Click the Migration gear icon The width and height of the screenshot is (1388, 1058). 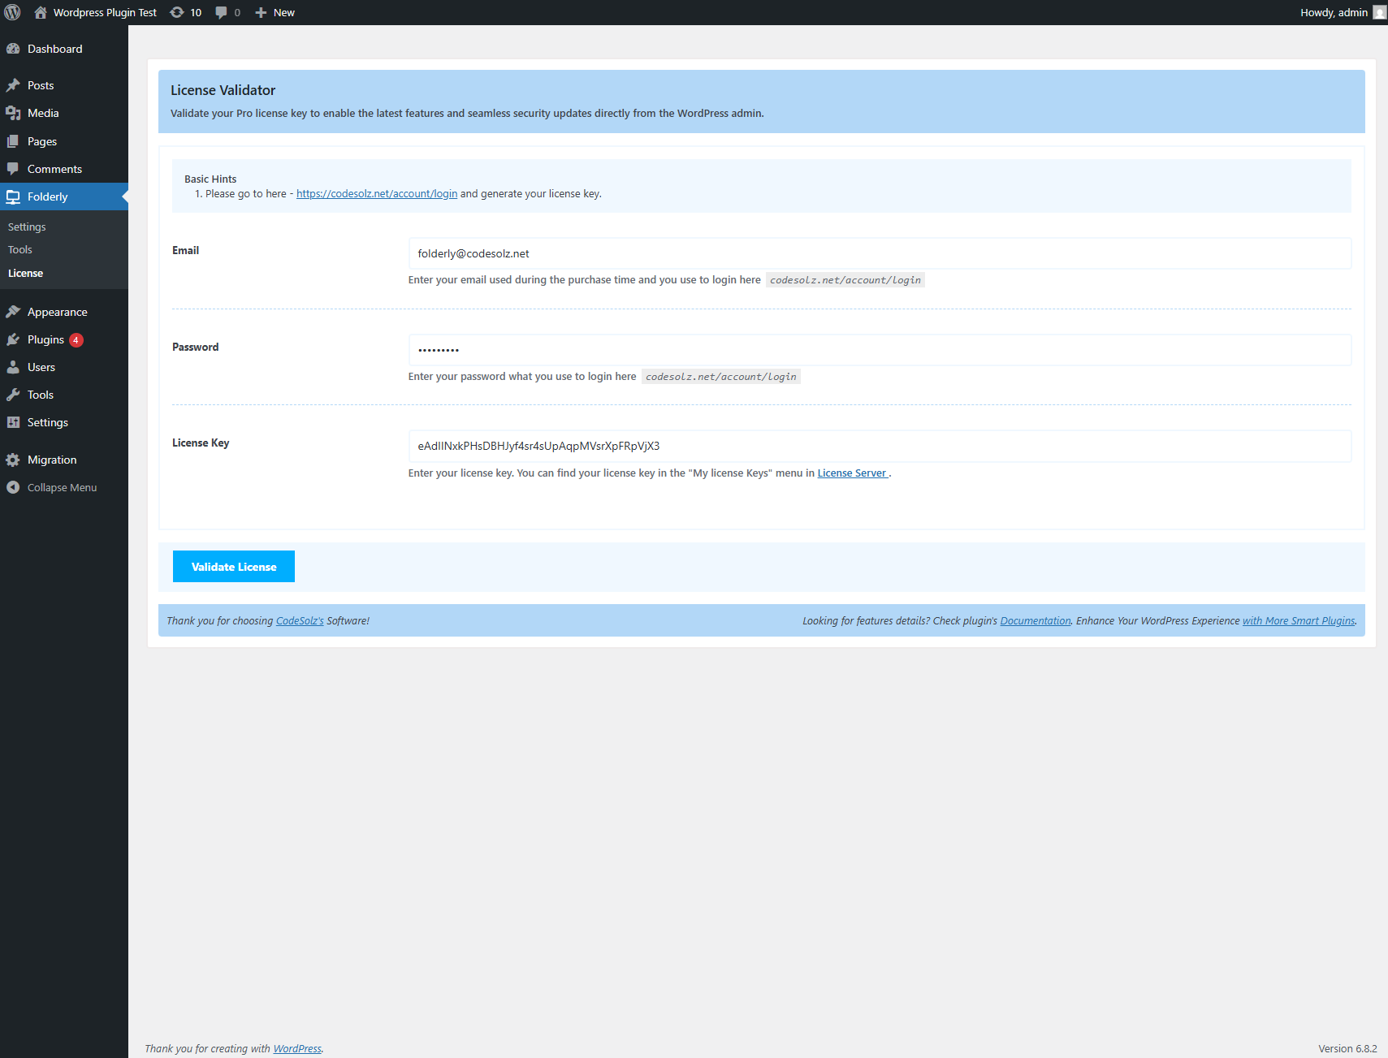pos(13,460)
